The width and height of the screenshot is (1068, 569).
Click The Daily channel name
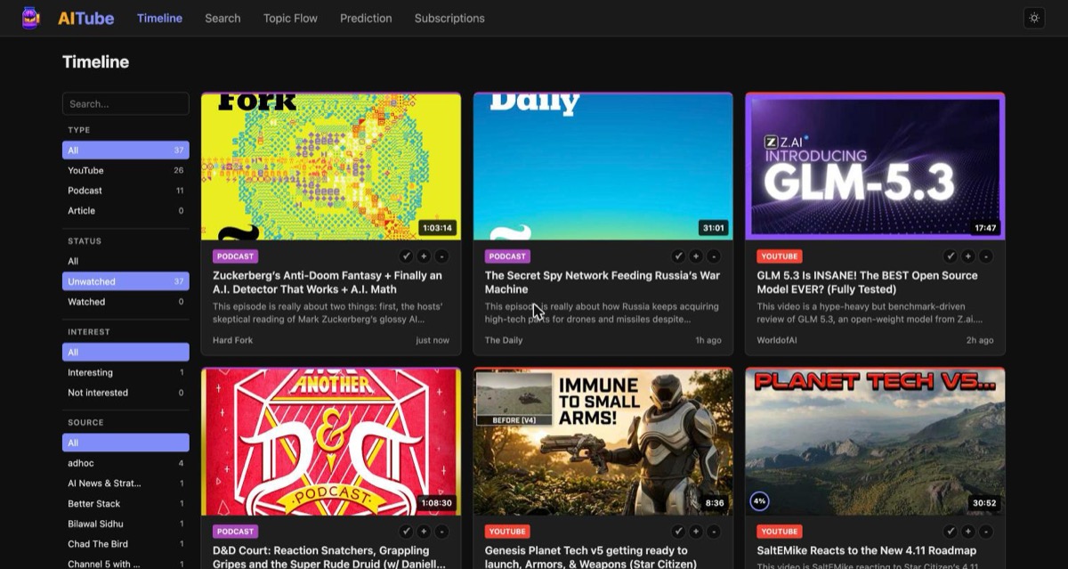504,340
